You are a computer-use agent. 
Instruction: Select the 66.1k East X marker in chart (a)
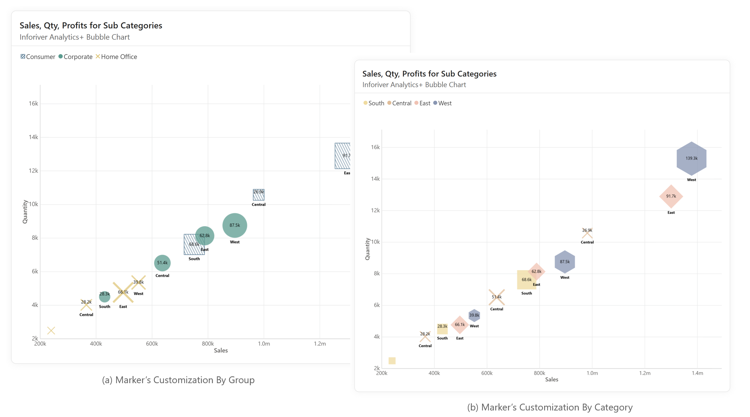pyautogui.click(x=123, y=292)
